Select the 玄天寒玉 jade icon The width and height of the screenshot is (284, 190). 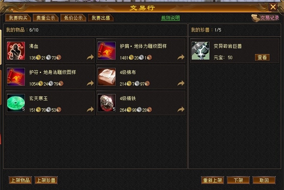[x=16, y=103]
